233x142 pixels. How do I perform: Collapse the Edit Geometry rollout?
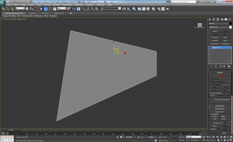220,109
